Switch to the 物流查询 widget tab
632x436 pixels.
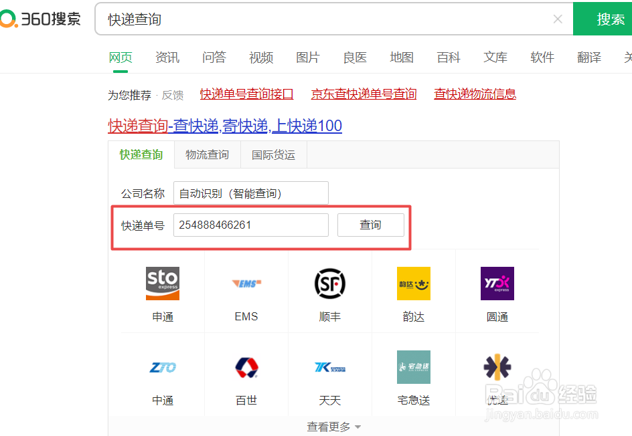pyautogui.click(x=207, y=154)
